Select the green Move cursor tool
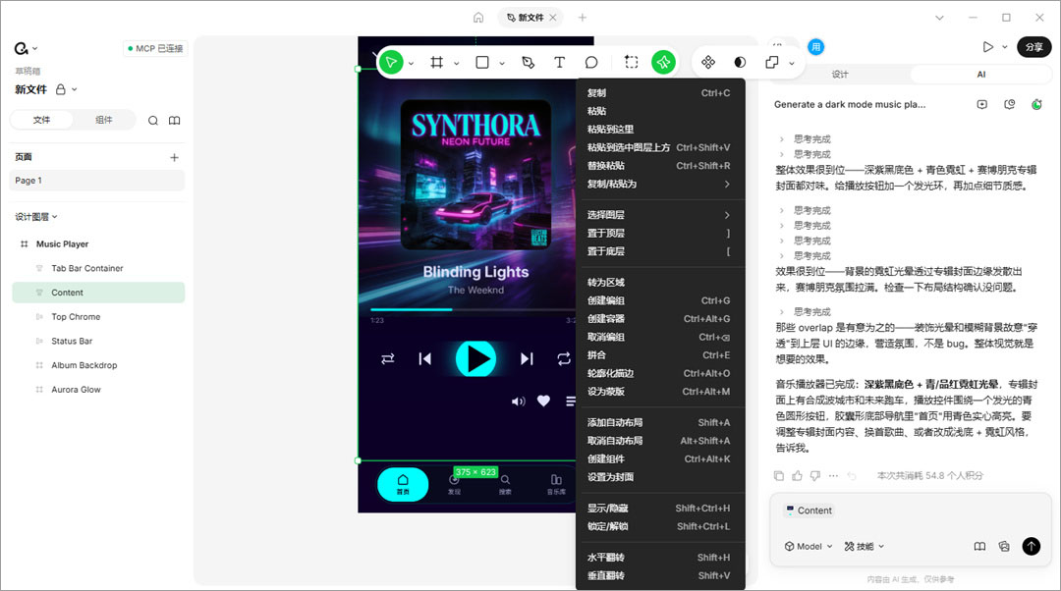This screenshot has height=591, width=1061. pos(390,62)
